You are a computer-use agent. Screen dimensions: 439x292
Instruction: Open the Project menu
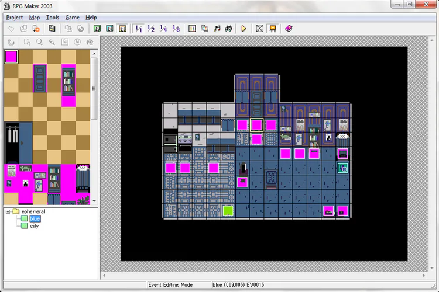coord(15,18)
